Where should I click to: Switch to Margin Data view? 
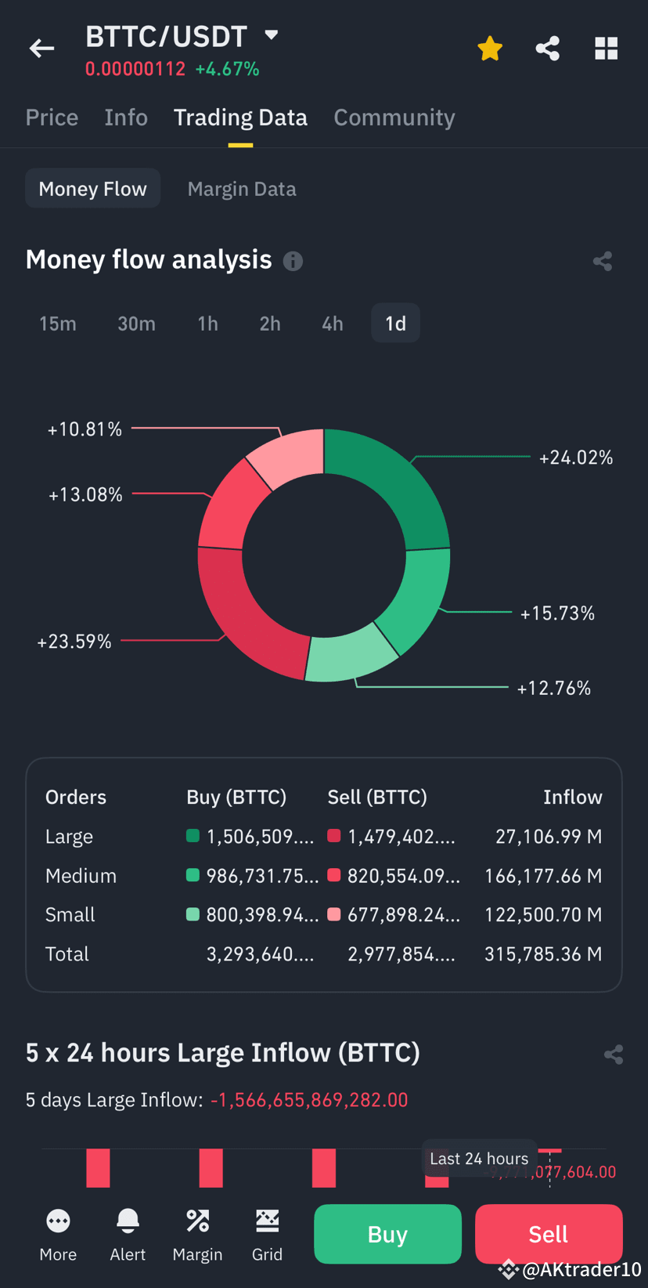242,188
